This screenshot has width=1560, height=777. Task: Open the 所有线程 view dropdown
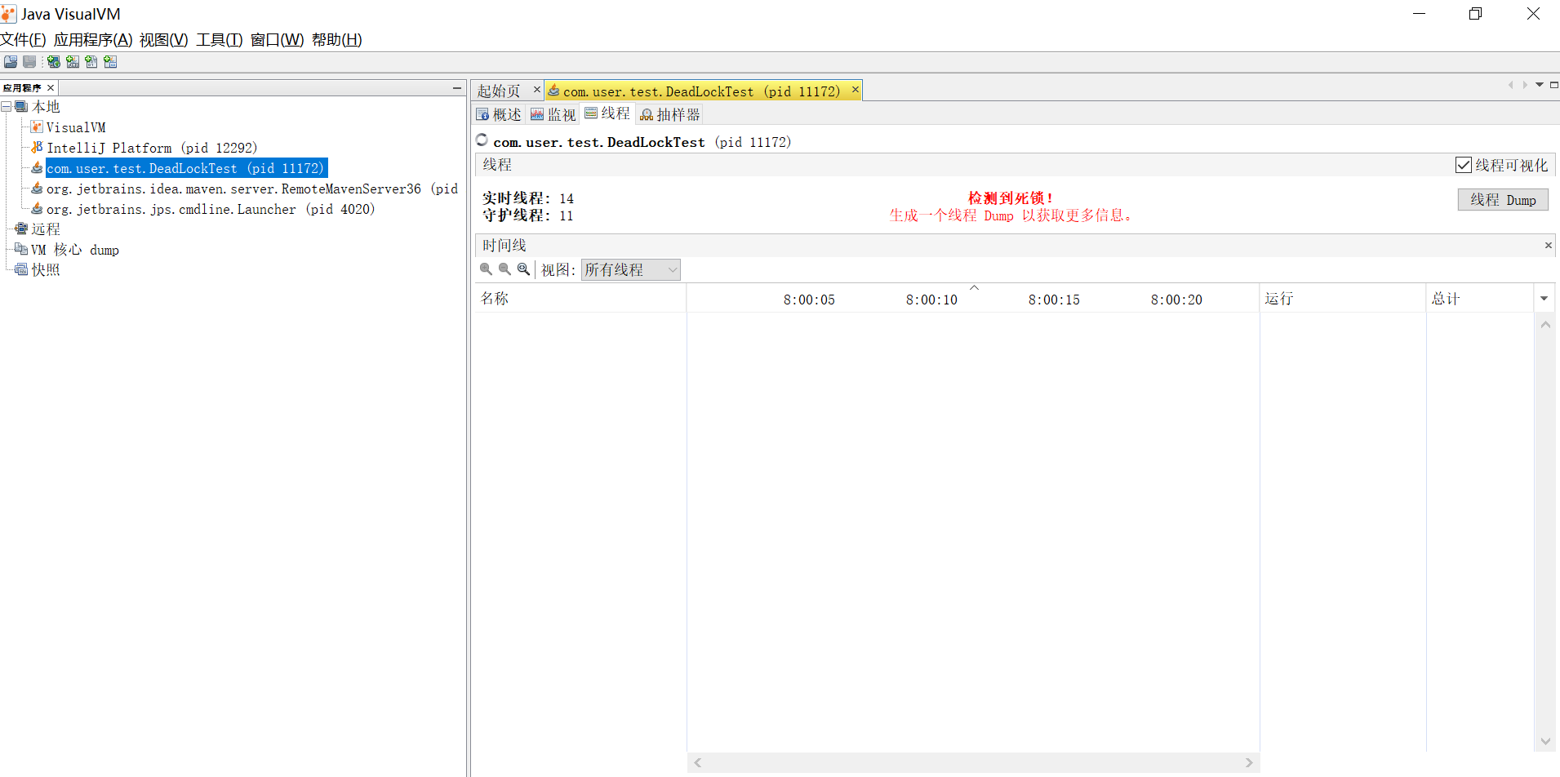pos(631,269)
